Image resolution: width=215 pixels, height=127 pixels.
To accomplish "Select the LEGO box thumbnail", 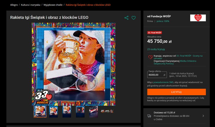I will pyautogui.click(x=80, y=111).
